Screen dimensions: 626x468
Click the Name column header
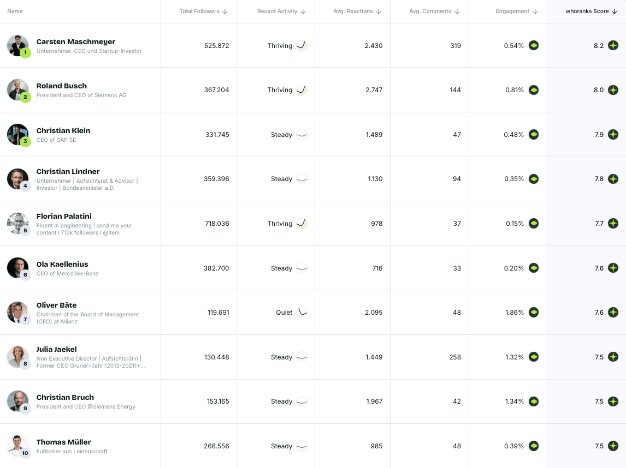pyautogui.click(x=15, y=11)
